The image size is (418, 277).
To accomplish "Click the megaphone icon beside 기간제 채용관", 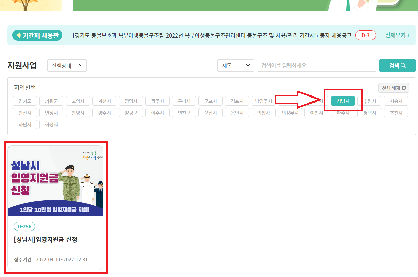I will point(19,35).
